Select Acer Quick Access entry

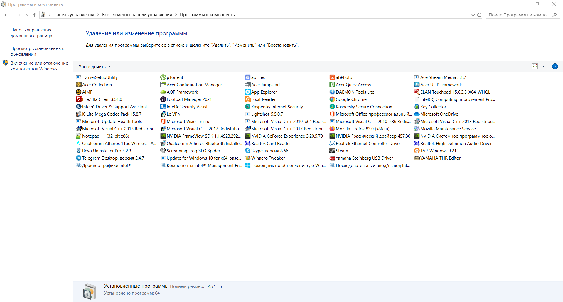[x=350, y=85]
